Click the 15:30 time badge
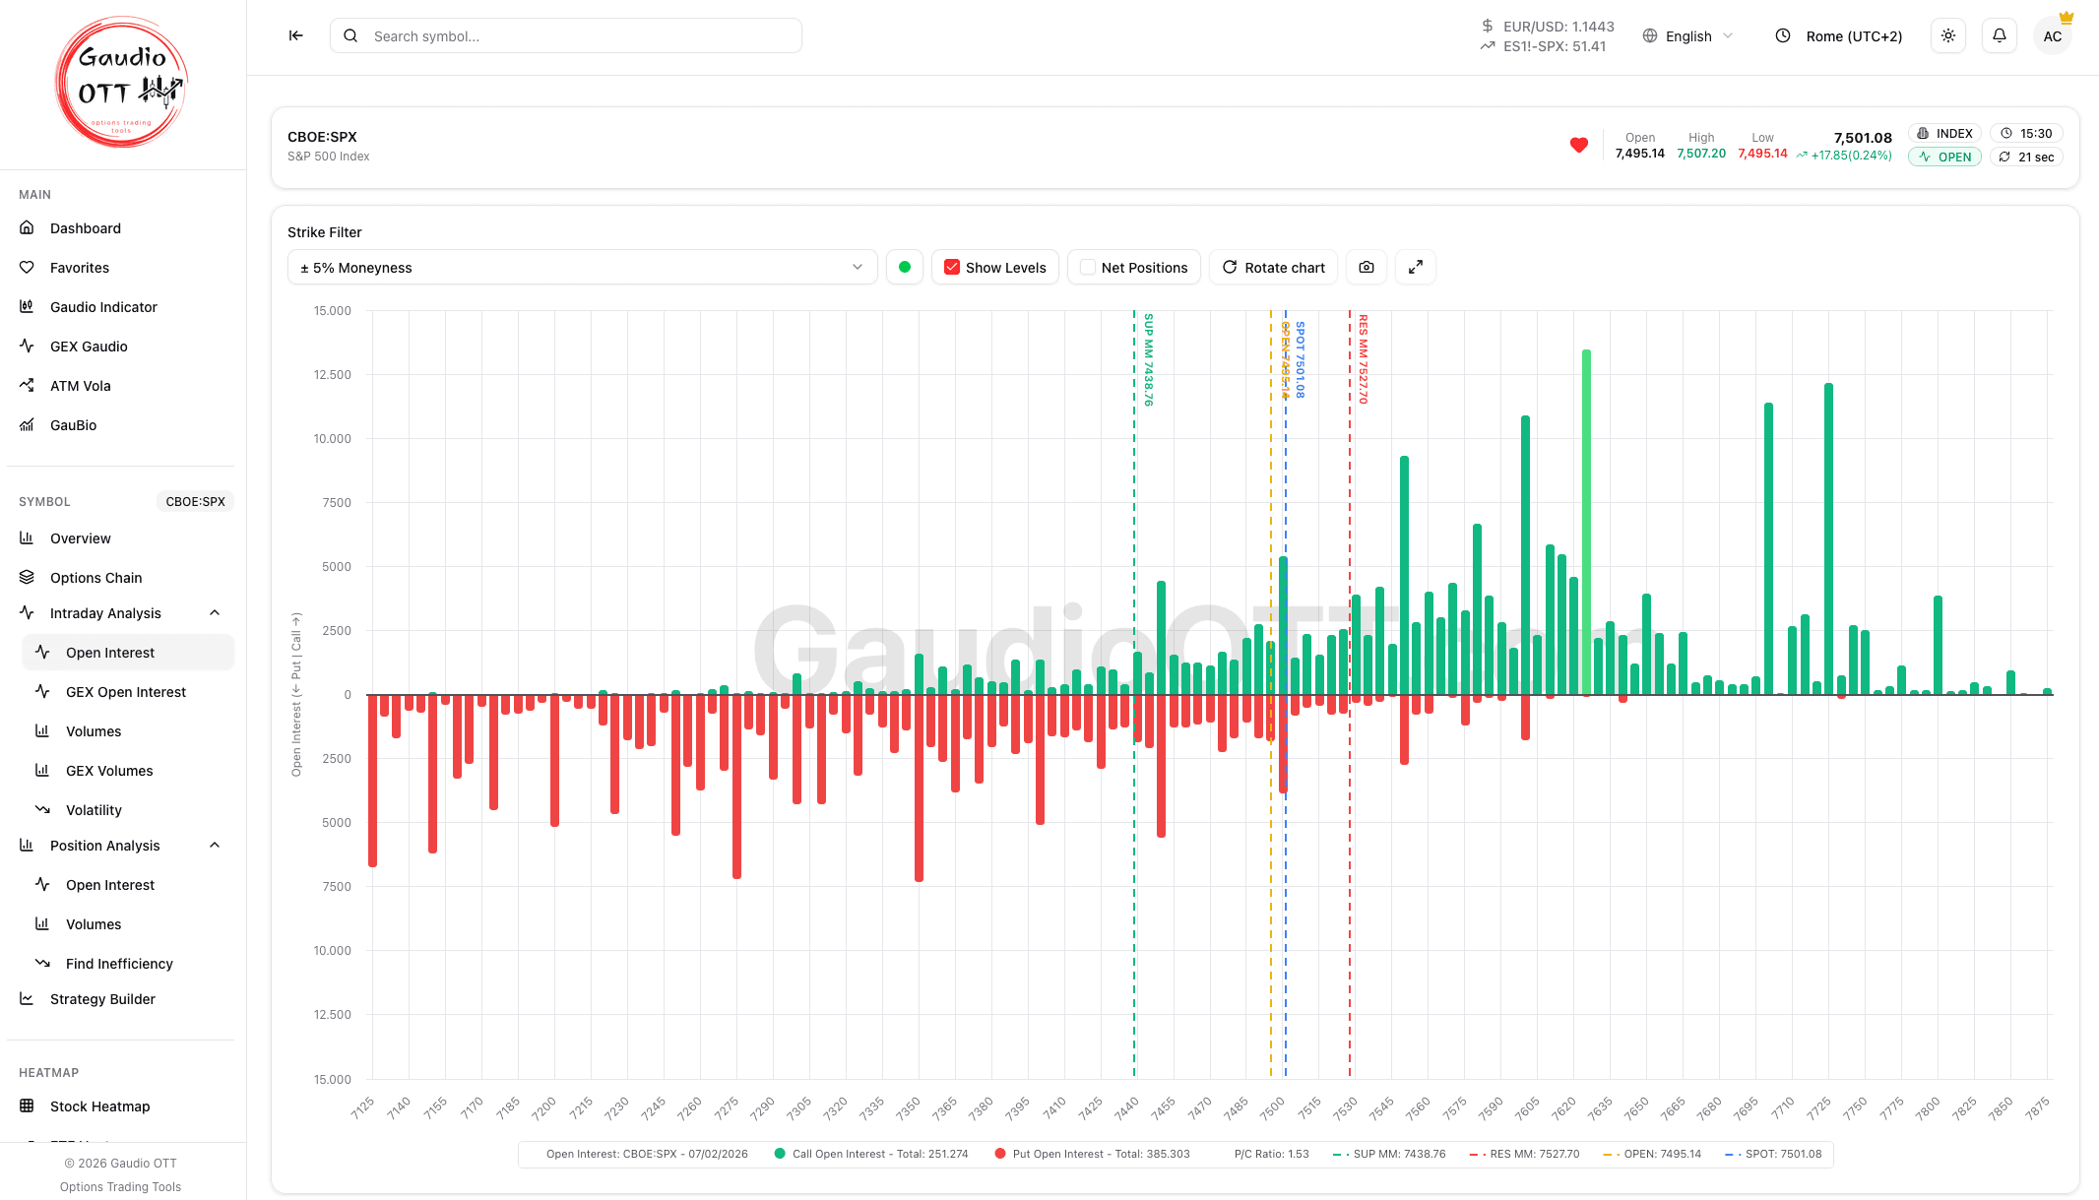The image size is (2099, 1200). (x=2026, y=133)
